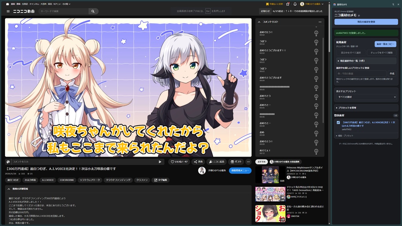Viewport: 402px width, 226px height.
Task: Focus the new preset name field
Action: (361, 74)
